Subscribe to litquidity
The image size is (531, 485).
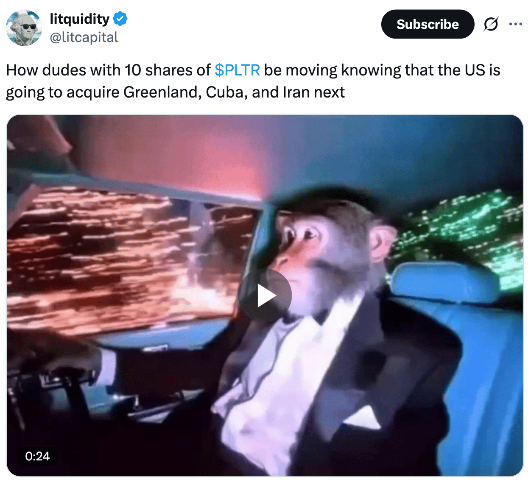point(428,24)
